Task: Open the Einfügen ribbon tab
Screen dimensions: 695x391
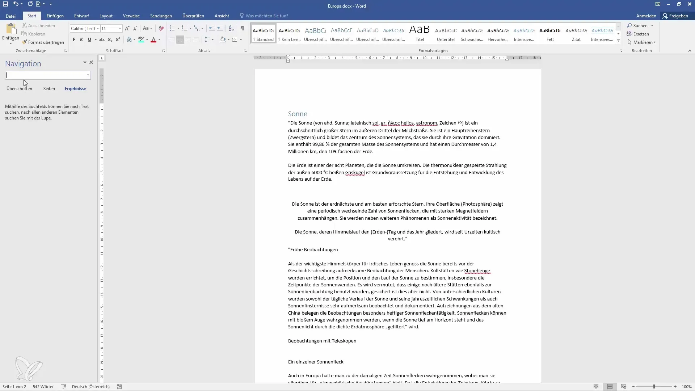Action: pyautogui.click(x=55, y=16)
